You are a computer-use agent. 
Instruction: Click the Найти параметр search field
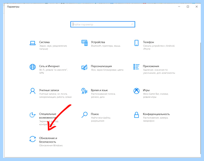click(103, 24)
